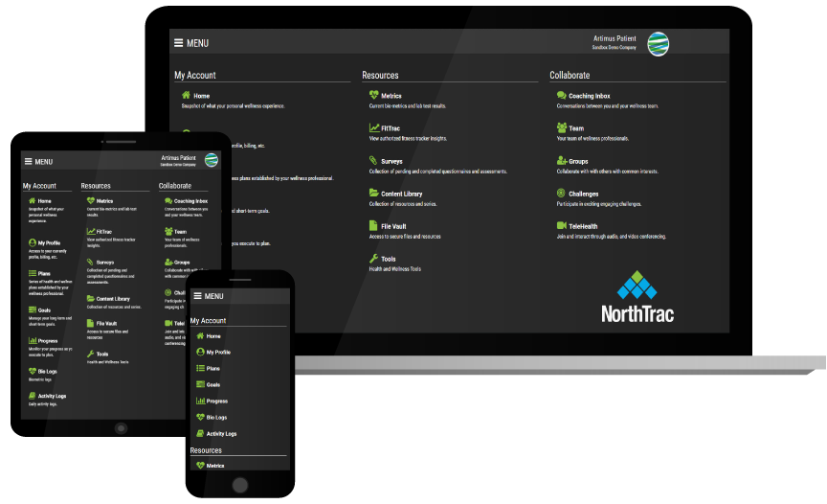
Task: Click the Team people icon on the laptop
Action: (x=562, y=127)
